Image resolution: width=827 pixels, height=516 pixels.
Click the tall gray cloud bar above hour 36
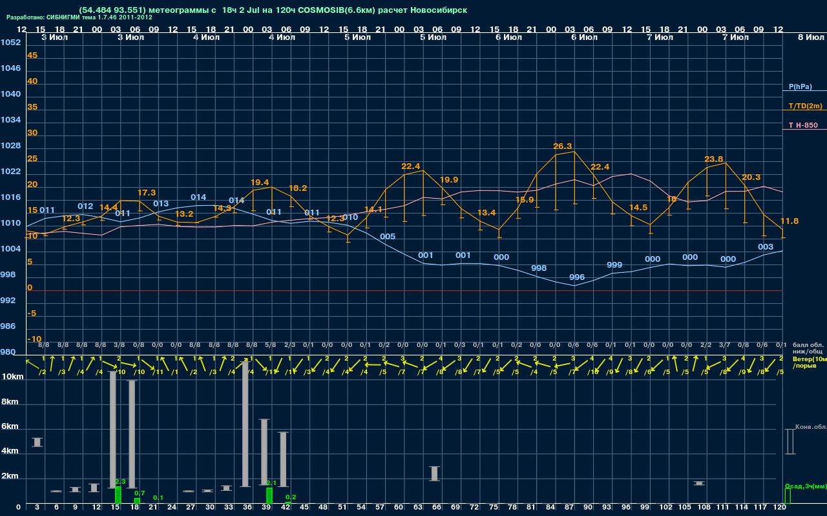pyautogui.click(x=245, y=424)
